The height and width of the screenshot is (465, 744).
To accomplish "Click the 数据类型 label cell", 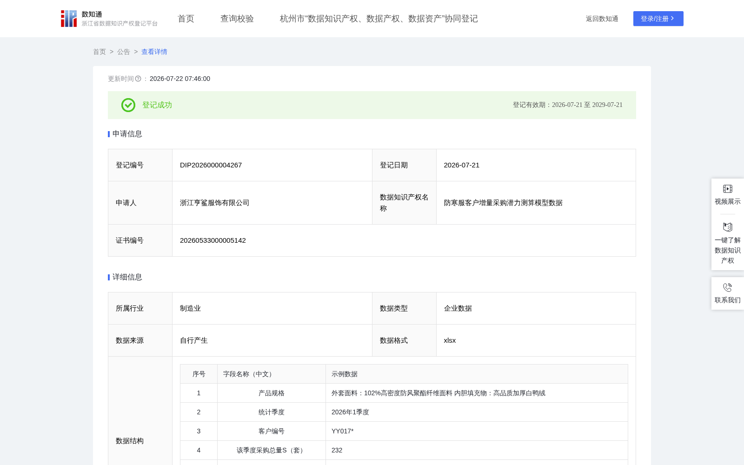I will pyautogui.click(x=404, y=308).
